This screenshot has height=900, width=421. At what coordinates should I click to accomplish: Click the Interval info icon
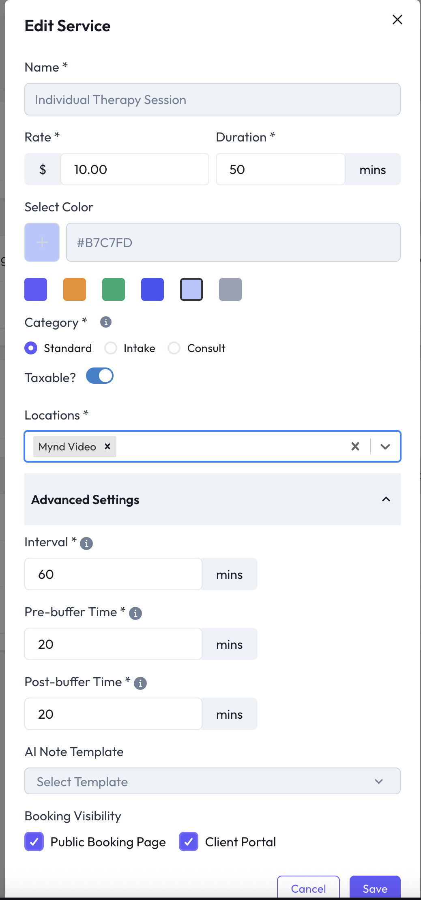(x=86, y=543)
